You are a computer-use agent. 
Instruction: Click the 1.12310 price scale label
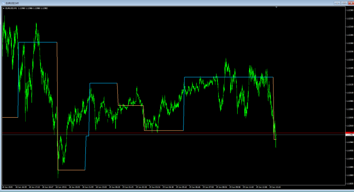click(350, 27)
